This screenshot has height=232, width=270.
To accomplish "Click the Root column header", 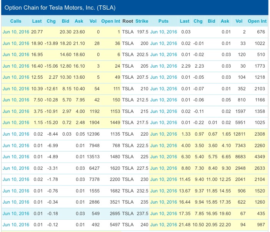I will coord(128,21).
